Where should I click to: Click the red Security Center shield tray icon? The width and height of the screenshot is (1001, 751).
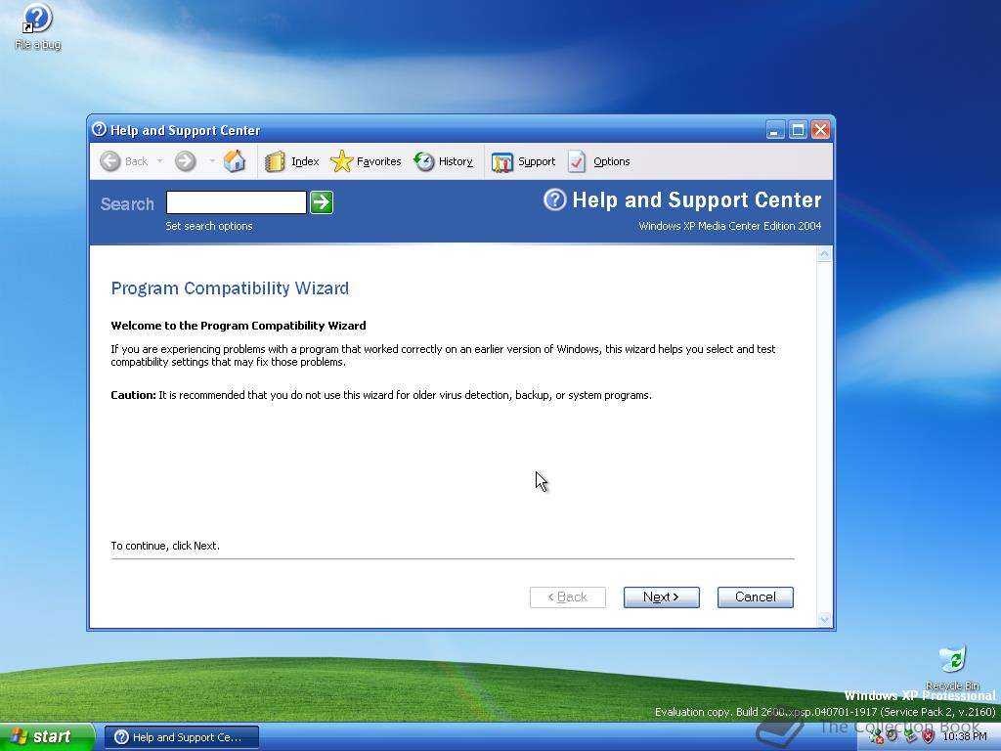(929, 736)
